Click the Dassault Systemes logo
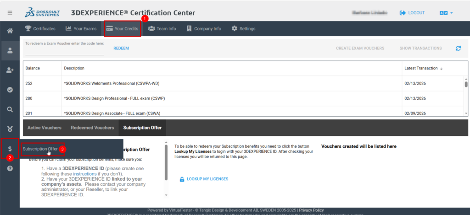 pos(42,13)
